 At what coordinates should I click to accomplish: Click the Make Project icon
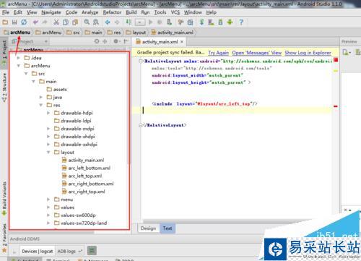129,22
